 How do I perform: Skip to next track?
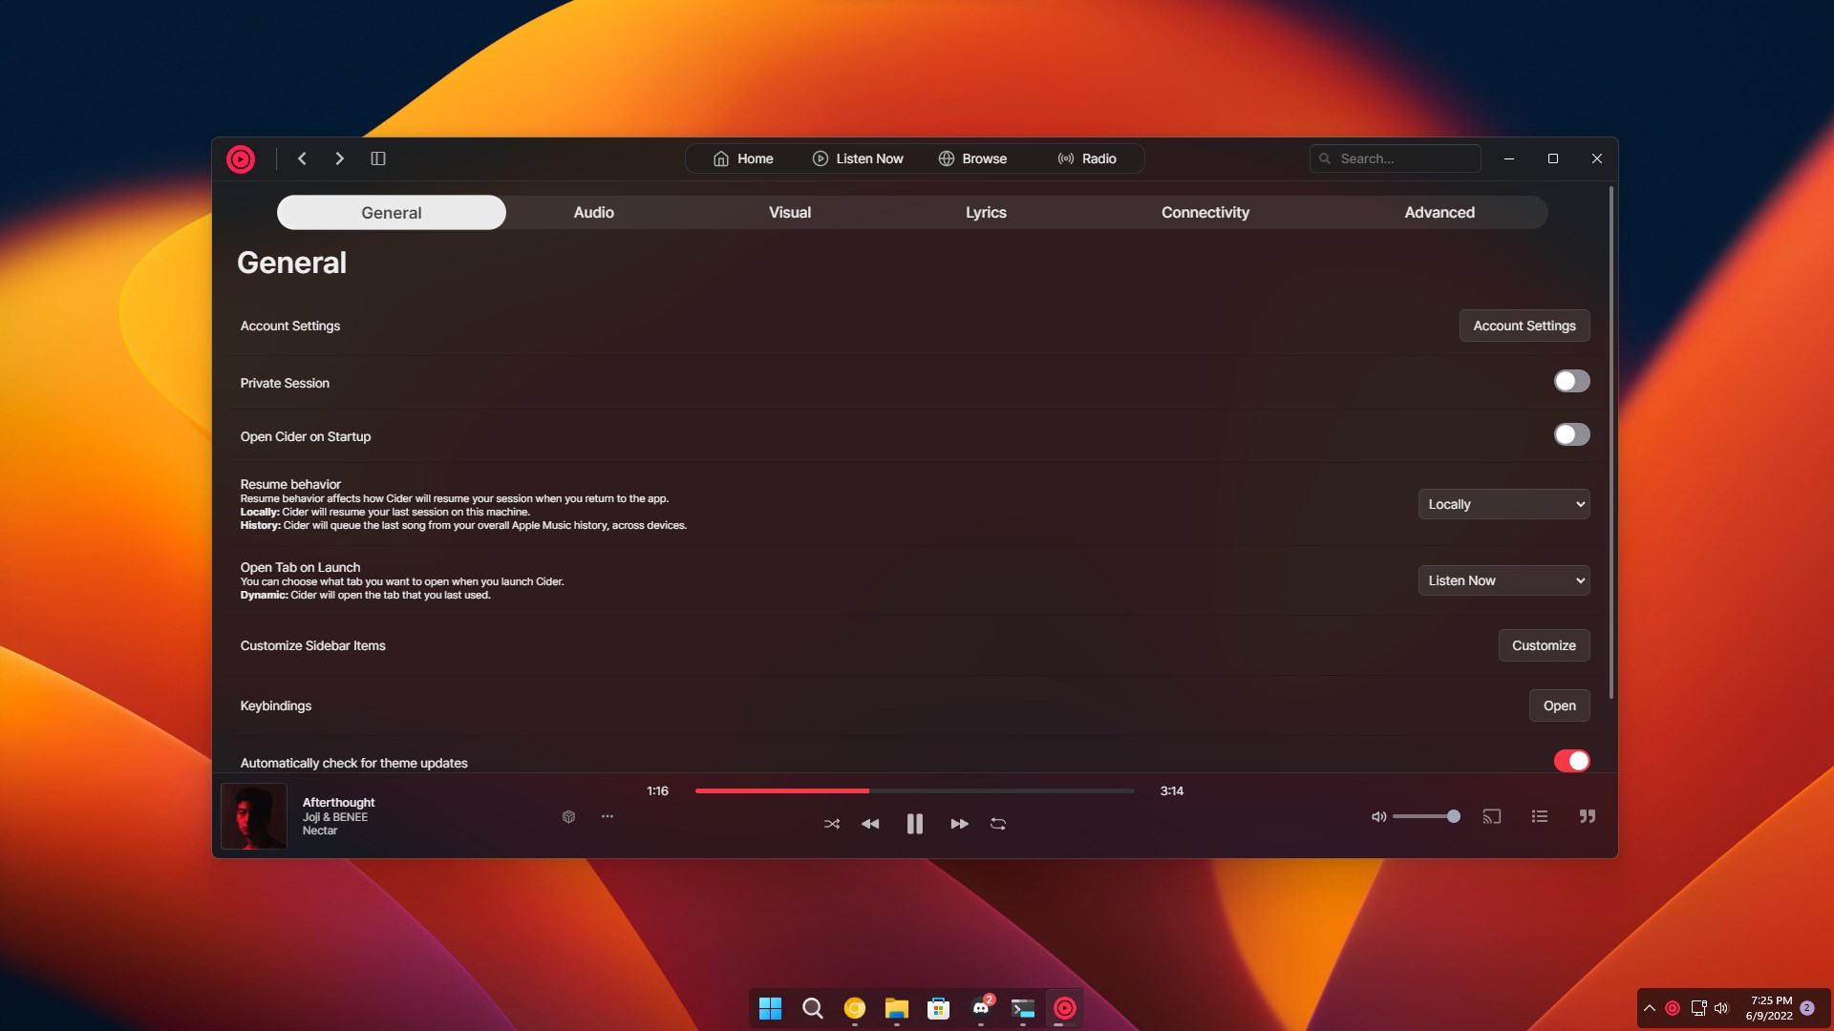tap(960, 824)
